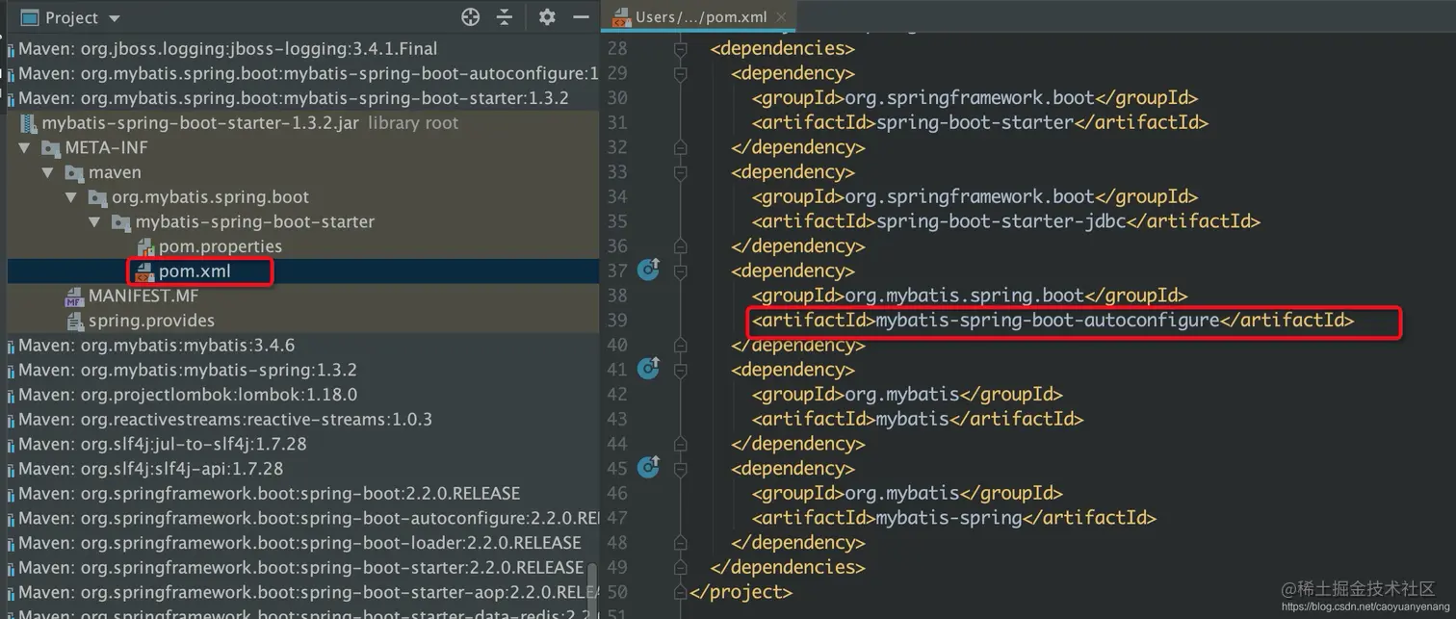
Task: Toggle fold marker at line 29 dependency
Action: click(681, 73)
